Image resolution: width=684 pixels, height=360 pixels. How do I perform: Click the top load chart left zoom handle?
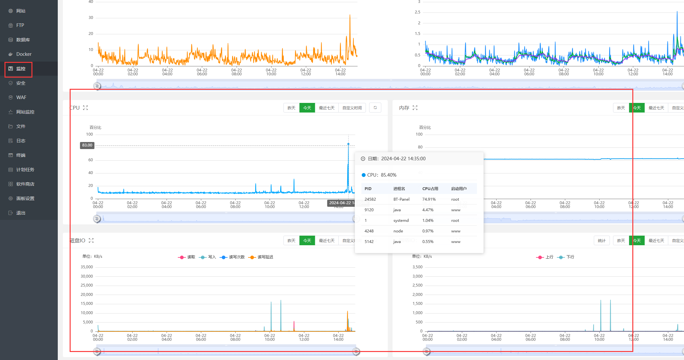97,86
